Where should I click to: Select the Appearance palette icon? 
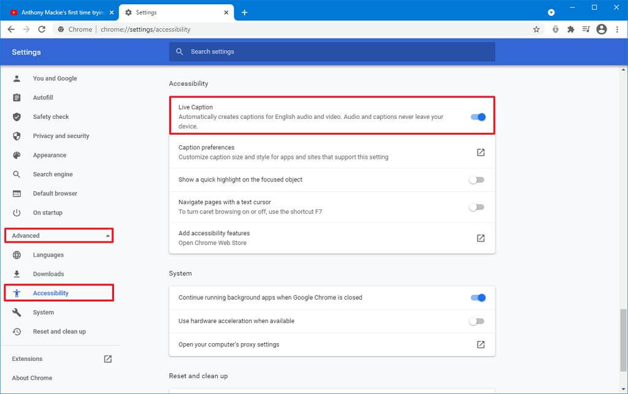point(16,155)
